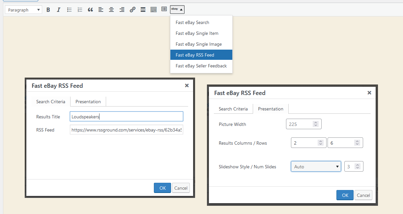Close the right Fast eBay RSS Feed dialog
The height and width of the screenshot is (214, 403).
click(x=369, y=93)
